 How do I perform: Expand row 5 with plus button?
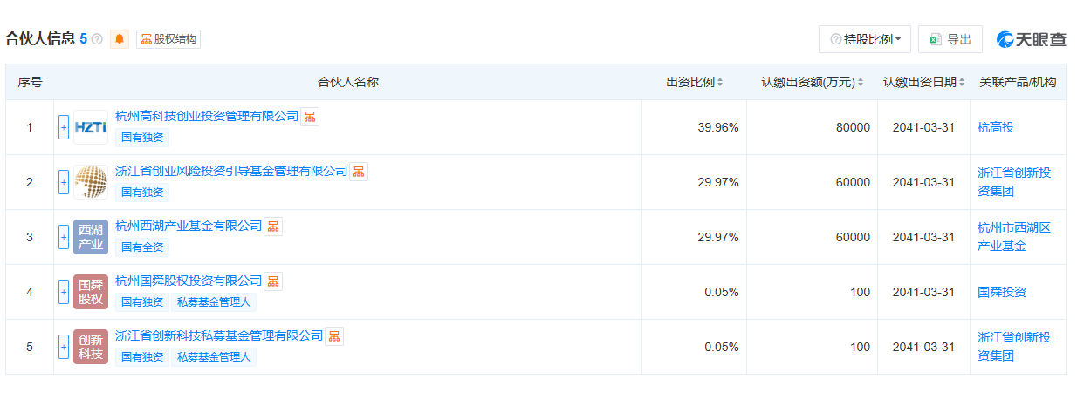(64, 347)
